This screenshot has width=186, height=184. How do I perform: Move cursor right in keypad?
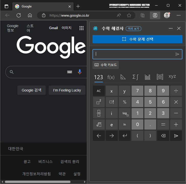click(x=112, y=136)
